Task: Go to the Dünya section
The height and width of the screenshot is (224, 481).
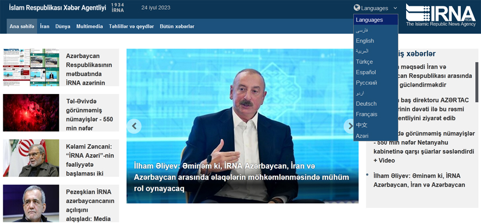Action: (63, 26)
